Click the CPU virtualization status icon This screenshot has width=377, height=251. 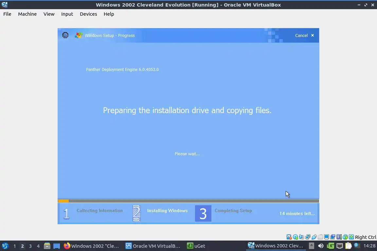click(x=339, y=237)
